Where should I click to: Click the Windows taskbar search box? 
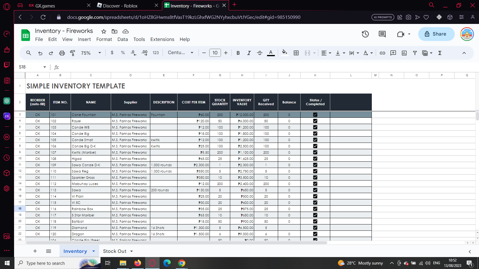46,263
